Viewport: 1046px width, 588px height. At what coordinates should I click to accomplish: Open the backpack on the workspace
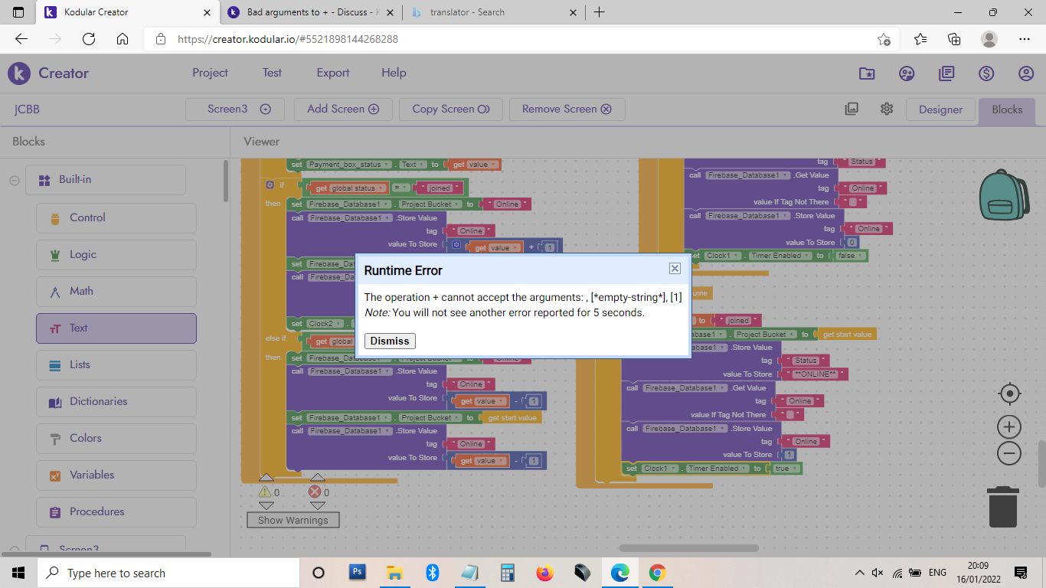[1004, 194]
